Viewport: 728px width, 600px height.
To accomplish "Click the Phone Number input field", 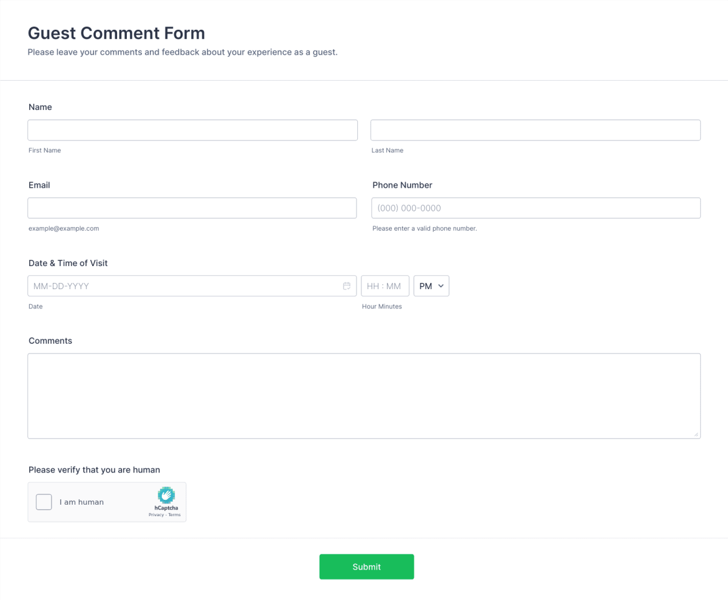I will 535,208.
